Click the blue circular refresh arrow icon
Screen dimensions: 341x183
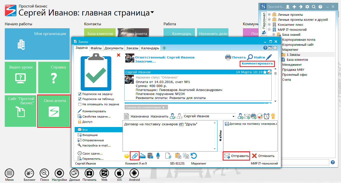click(194, 156)
